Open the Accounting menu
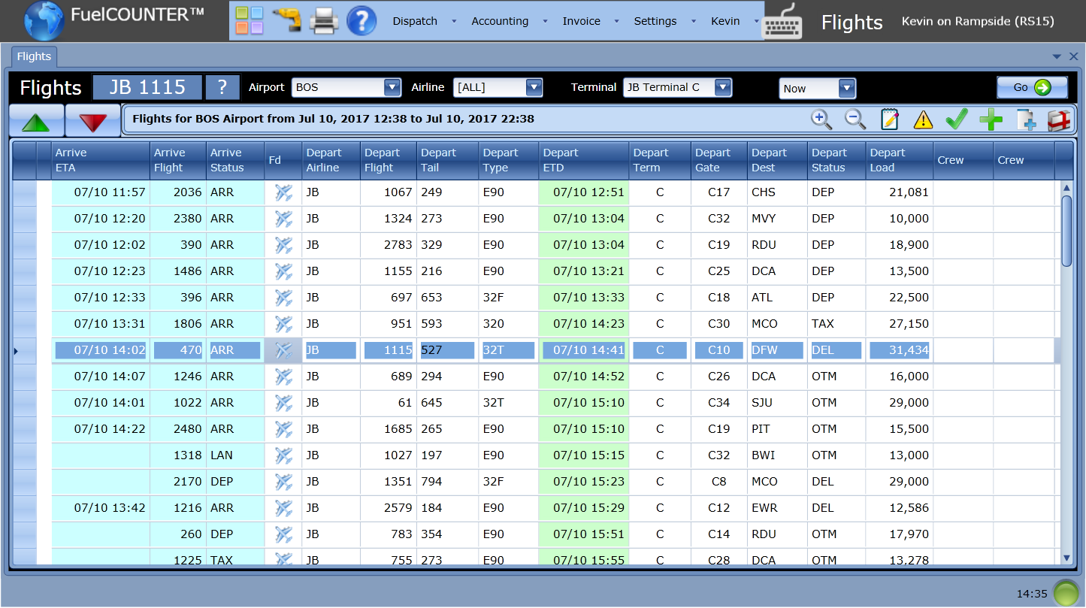The image size is (1086, 608). pyautogui.click(x=500, y=21)
